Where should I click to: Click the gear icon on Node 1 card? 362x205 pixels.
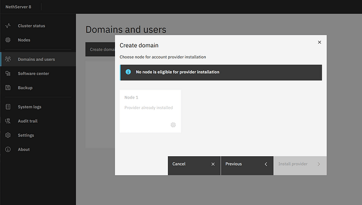[173, 125]
